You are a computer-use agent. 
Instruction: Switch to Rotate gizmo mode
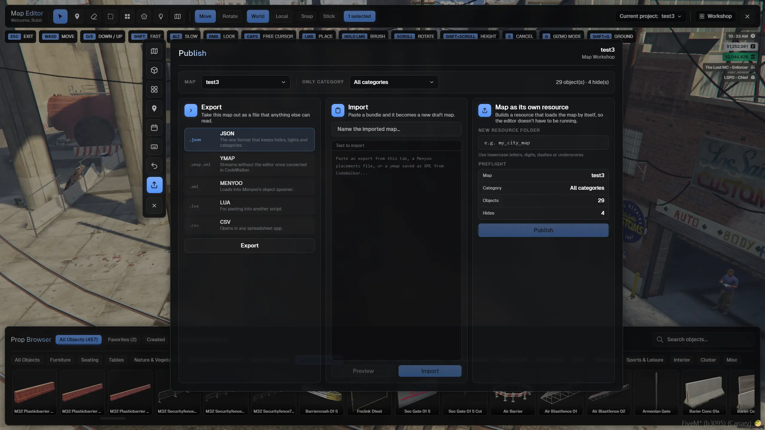pos(230,16)
